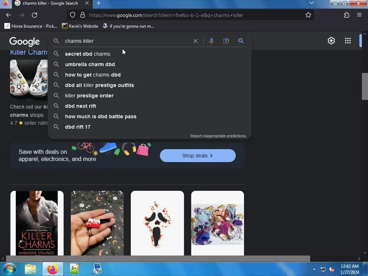The image size is (368, 276).
Task: Open the Ghostface mask charm image
Action: coord(157,223)
